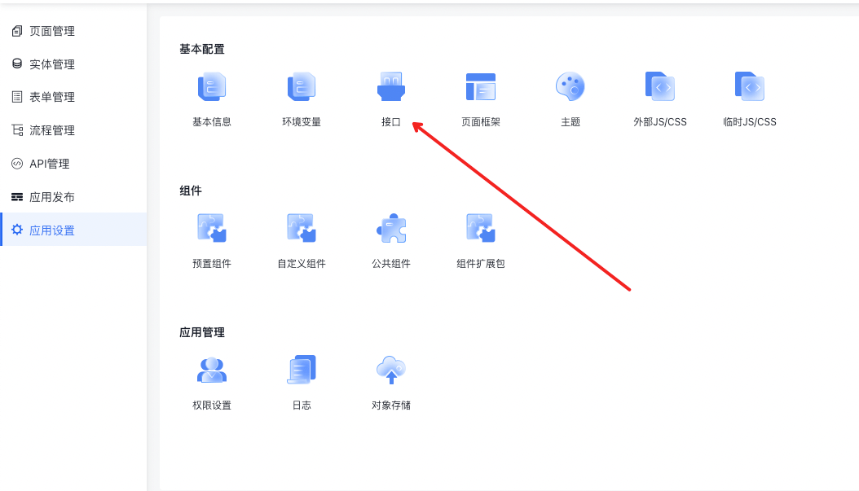Screen dimensions: 859x491
Task: Open the 环境变量 configuration icon
Action: pyautogui.click(x=302, y=87)
